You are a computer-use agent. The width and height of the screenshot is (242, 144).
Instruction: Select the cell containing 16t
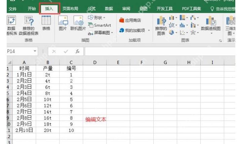tap(48, 118)
